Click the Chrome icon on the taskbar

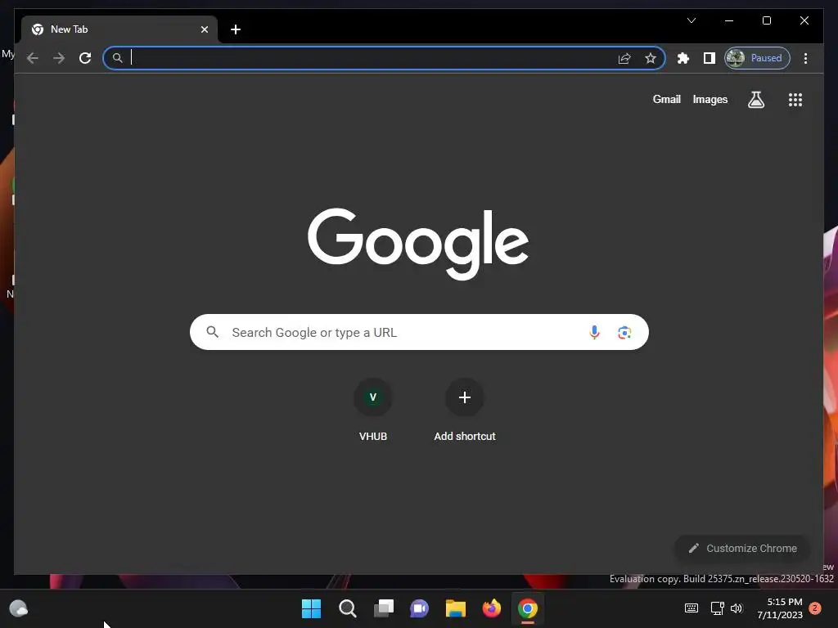tap(528, 608)
